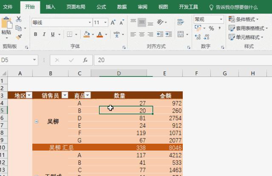This screenshot has width=272, height=176.
Task: Click the Insert Function fx button
Action: coord(85,60)
